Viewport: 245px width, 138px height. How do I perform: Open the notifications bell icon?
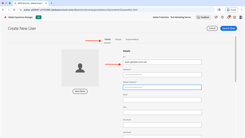pyautogui.click(x=228, y=17)
